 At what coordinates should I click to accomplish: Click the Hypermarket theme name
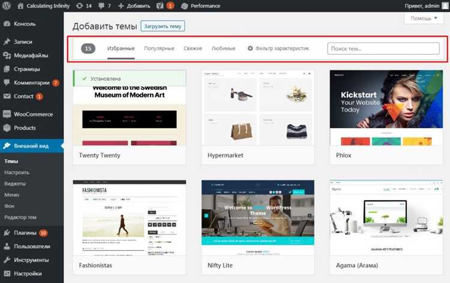click(225, 155)
